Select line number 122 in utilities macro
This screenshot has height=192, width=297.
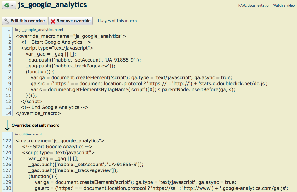point(7,141)
